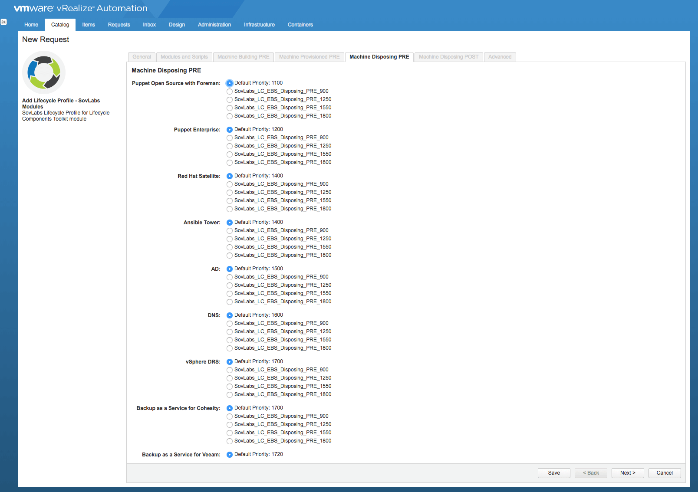Go to the Machine Disposing POST tab
This screenshot has width=698, height=492.
[448, 57]
